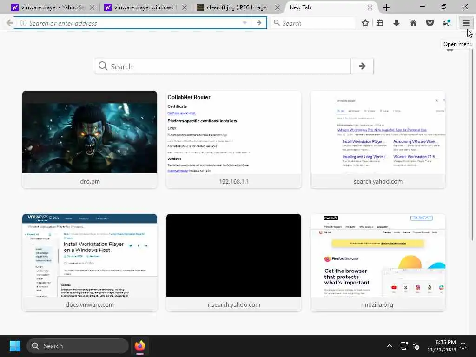Open notifications bell icon
The height and width of the screenshot is (357, 476).
tap(463, 346)
